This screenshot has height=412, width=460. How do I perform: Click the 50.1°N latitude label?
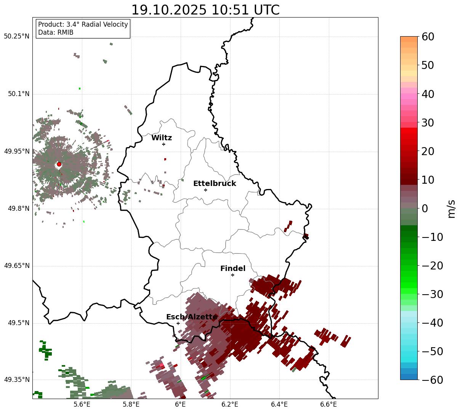tap(18, 94)
